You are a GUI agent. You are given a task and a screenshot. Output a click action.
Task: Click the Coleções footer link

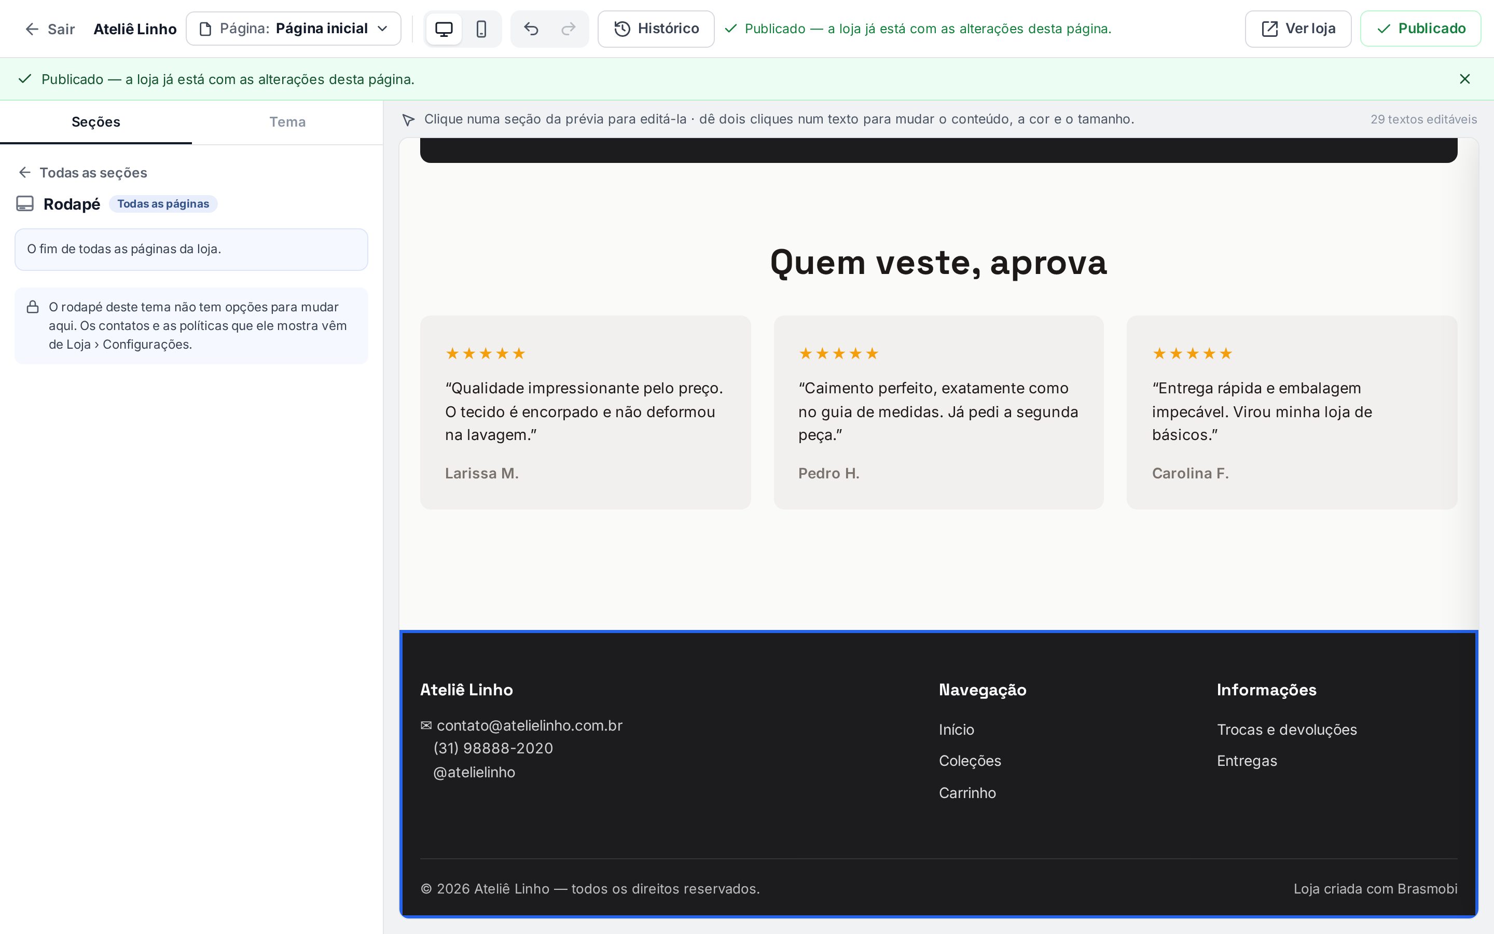(x=970, y=761)
